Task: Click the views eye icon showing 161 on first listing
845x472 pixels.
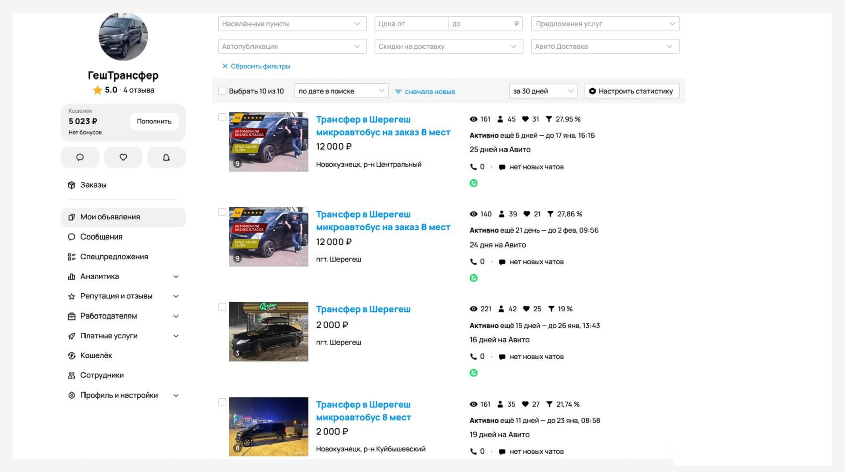Action: 473,119
